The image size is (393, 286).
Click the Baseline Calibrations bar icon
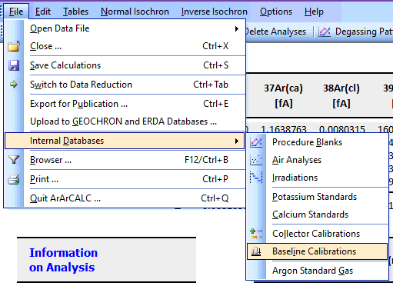point(256,251)
